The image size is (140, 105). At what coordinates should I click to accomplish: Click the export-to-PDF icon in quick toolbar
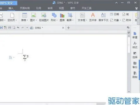coord(5,28)
